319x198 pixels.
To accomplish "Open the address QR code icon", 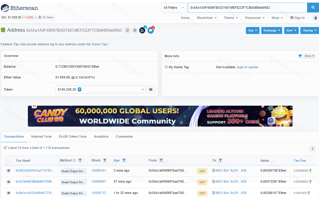I will pyautogui.click(x=135, y=30).
